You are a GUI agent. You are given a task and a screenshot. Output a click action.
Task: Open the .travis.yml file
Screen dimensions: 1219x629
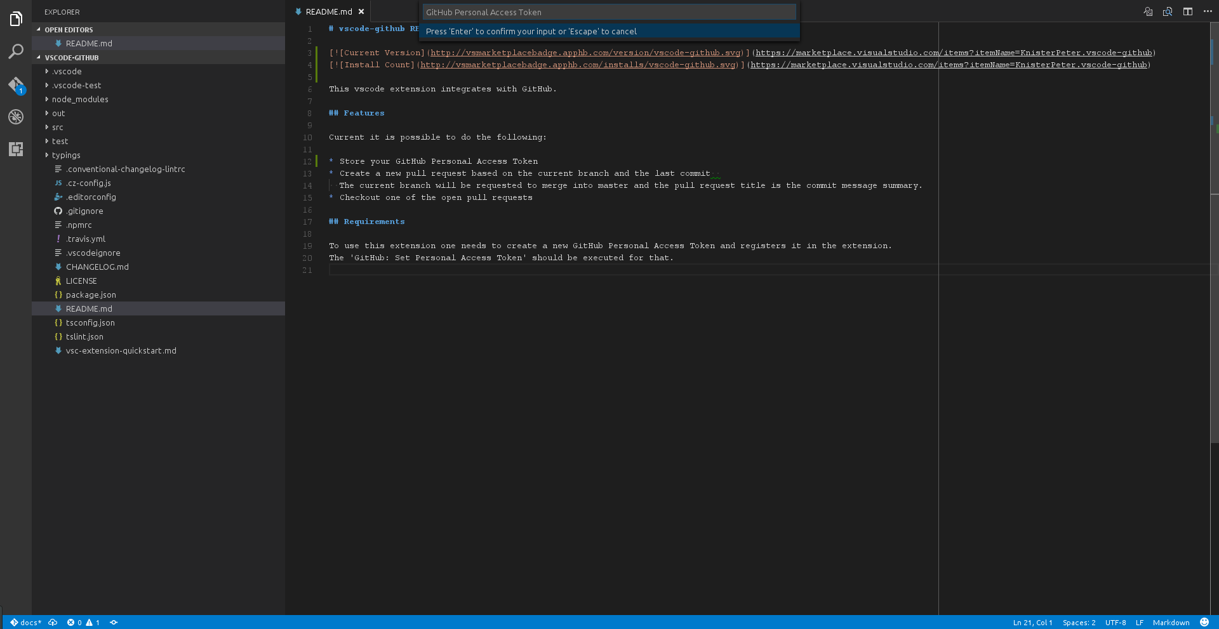(x=159, y=239)
